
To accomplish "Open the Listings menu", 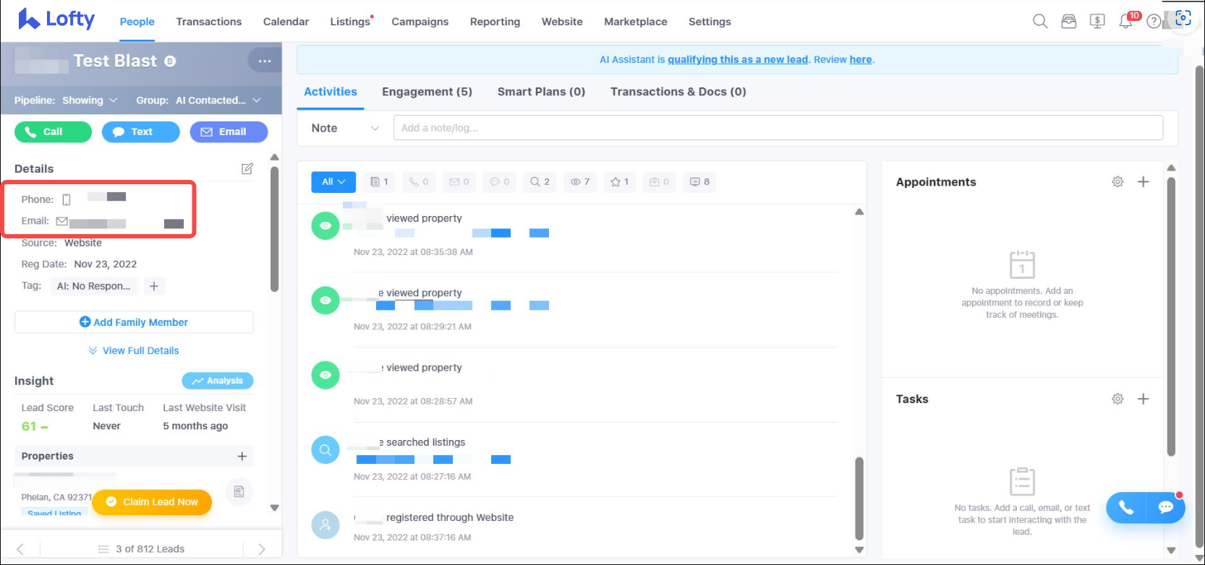I will click(351, 22).
